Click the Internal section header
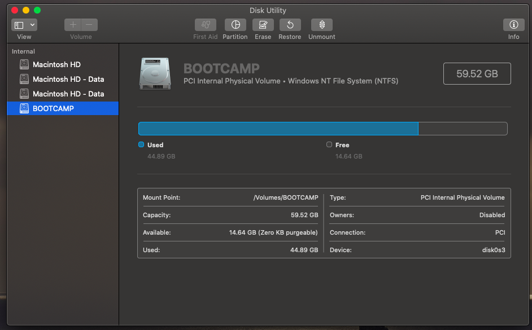The width and height of the screenshot is (532, 330). pyautogui.click(x=23, y=51)
